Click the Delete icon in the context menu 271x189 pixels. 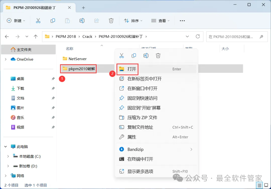click(x=158, y=56)
